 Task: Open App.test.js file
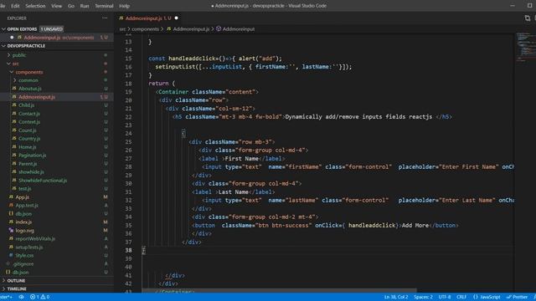tap(27, 205)
